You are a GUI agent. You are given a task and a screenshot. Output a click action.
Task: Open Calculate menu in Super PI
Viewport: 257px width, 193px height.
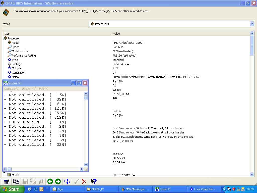click(x=12, y=89)
